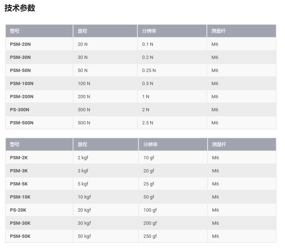
Task: Click M6 in the PSM-50K row
Action: [215, 236]
